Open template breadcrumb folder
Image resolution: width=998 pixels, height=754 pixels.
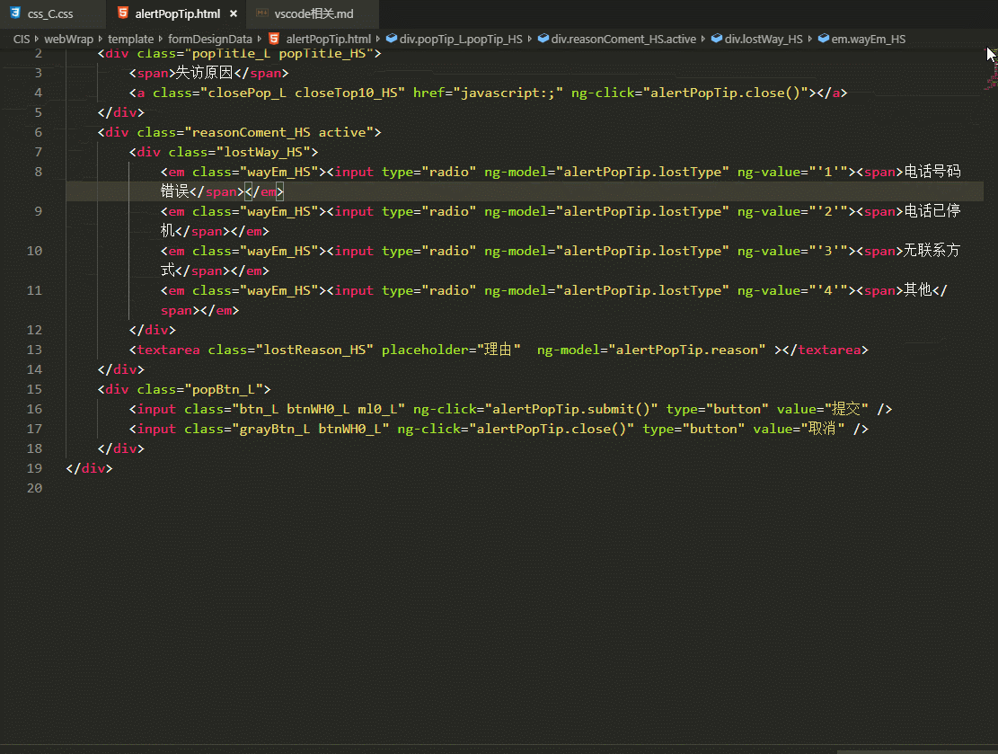tap(130, 39)
